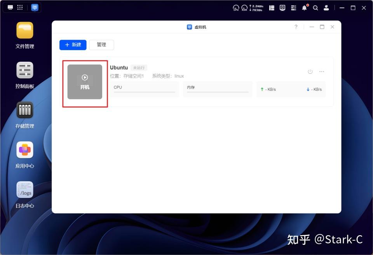Maximize the 虚拟机 window
Image resolution: width=373 pixels, height=255 pixels.
click(322, 27)
